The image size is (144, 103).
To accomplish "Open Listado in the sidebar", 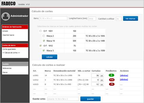I will [5, 31].
